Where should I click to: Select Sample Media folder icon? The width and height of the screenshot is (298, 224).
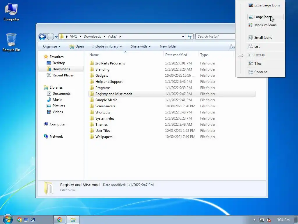pyautogui.click(x=92, y=100)
